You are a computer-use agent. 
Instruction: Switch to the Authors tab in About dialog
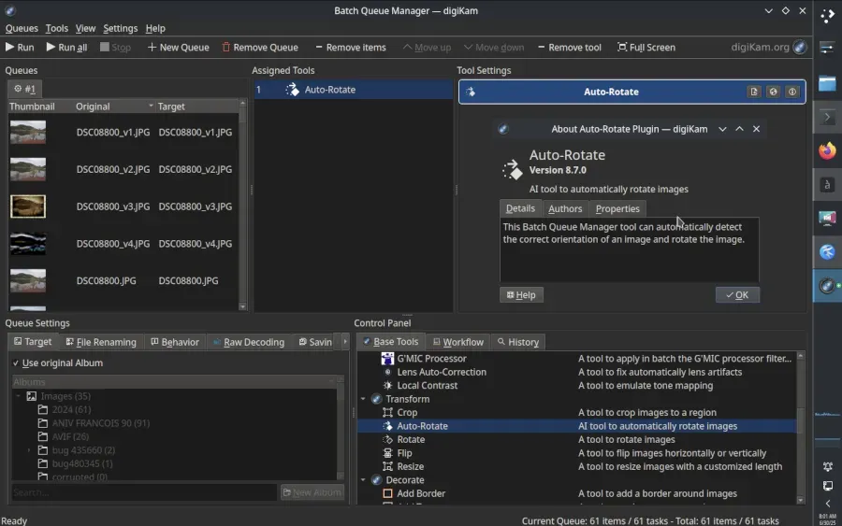(565, 208)
